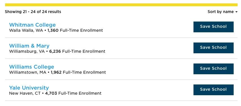Click the 1,360 enrollment number
Viewport: 241px width, 106px height.
53,30
